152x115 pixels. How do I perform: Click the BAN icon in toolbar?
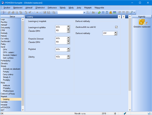[115, 12]
